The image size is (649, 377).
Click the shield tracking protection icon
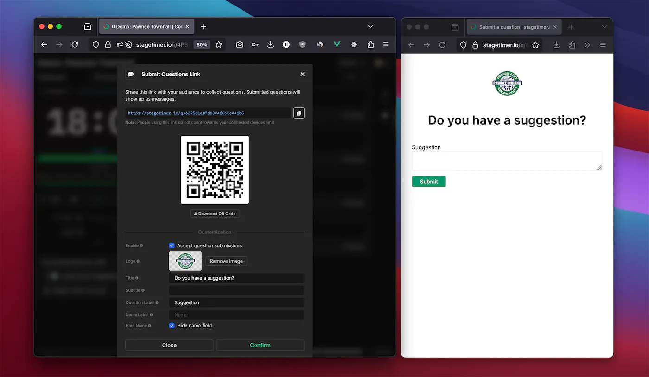95,44
